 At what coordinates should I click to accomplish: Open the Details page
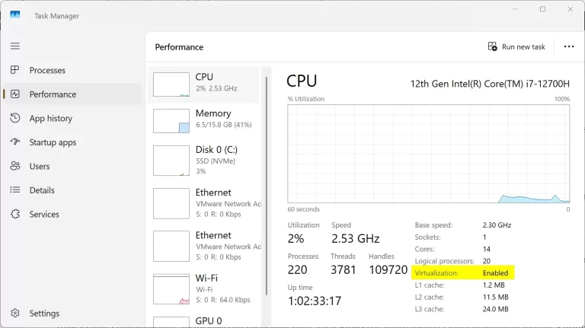42,190
